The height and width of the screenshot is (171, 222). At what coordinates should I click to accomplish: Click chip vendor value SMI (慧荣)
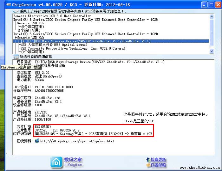(x=43, y=126)
